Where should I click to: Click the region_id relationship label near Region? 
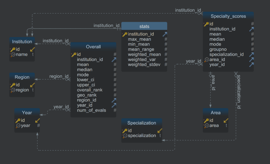tap(59, 76)
